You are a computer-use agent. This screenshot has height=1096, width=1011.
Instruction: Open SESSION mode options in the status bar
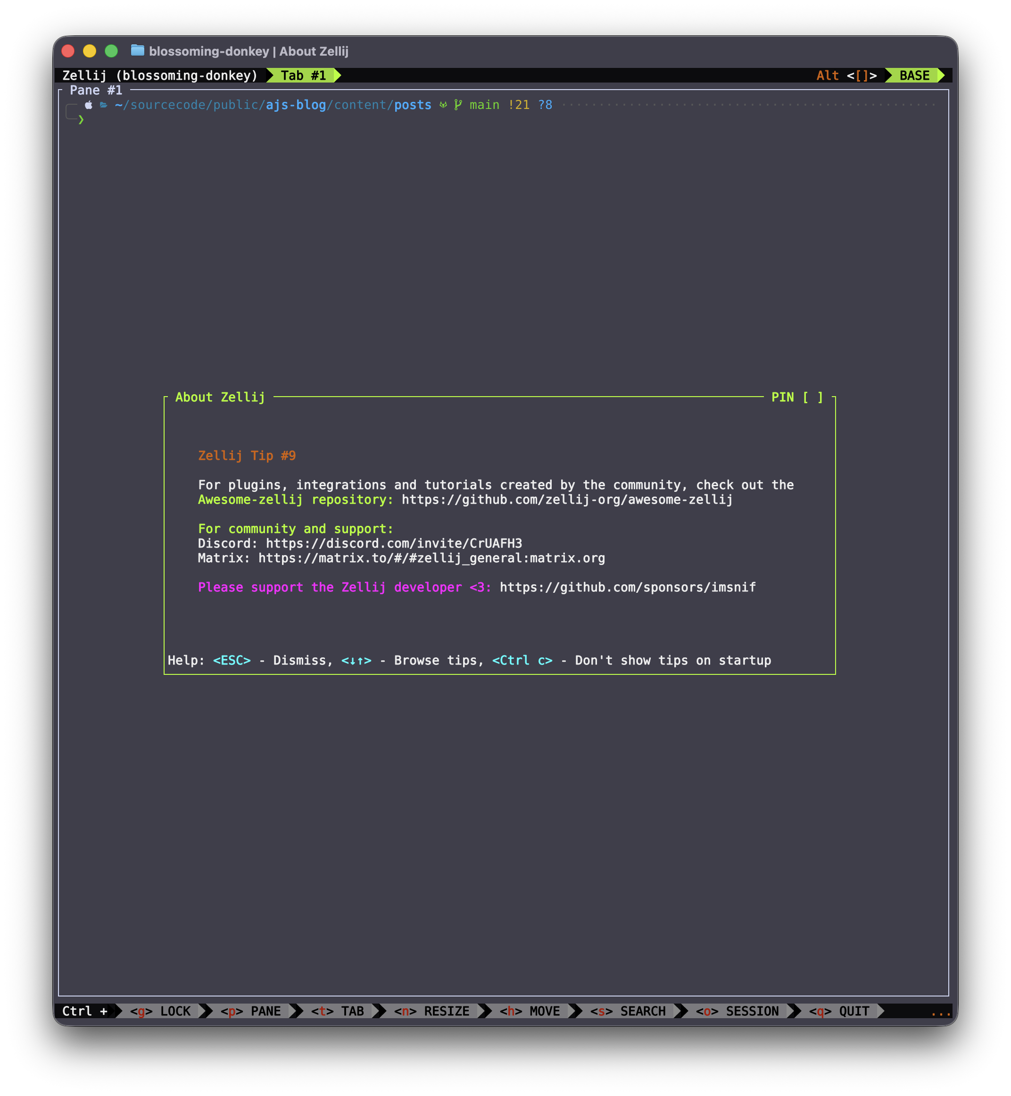[738, 1011]
